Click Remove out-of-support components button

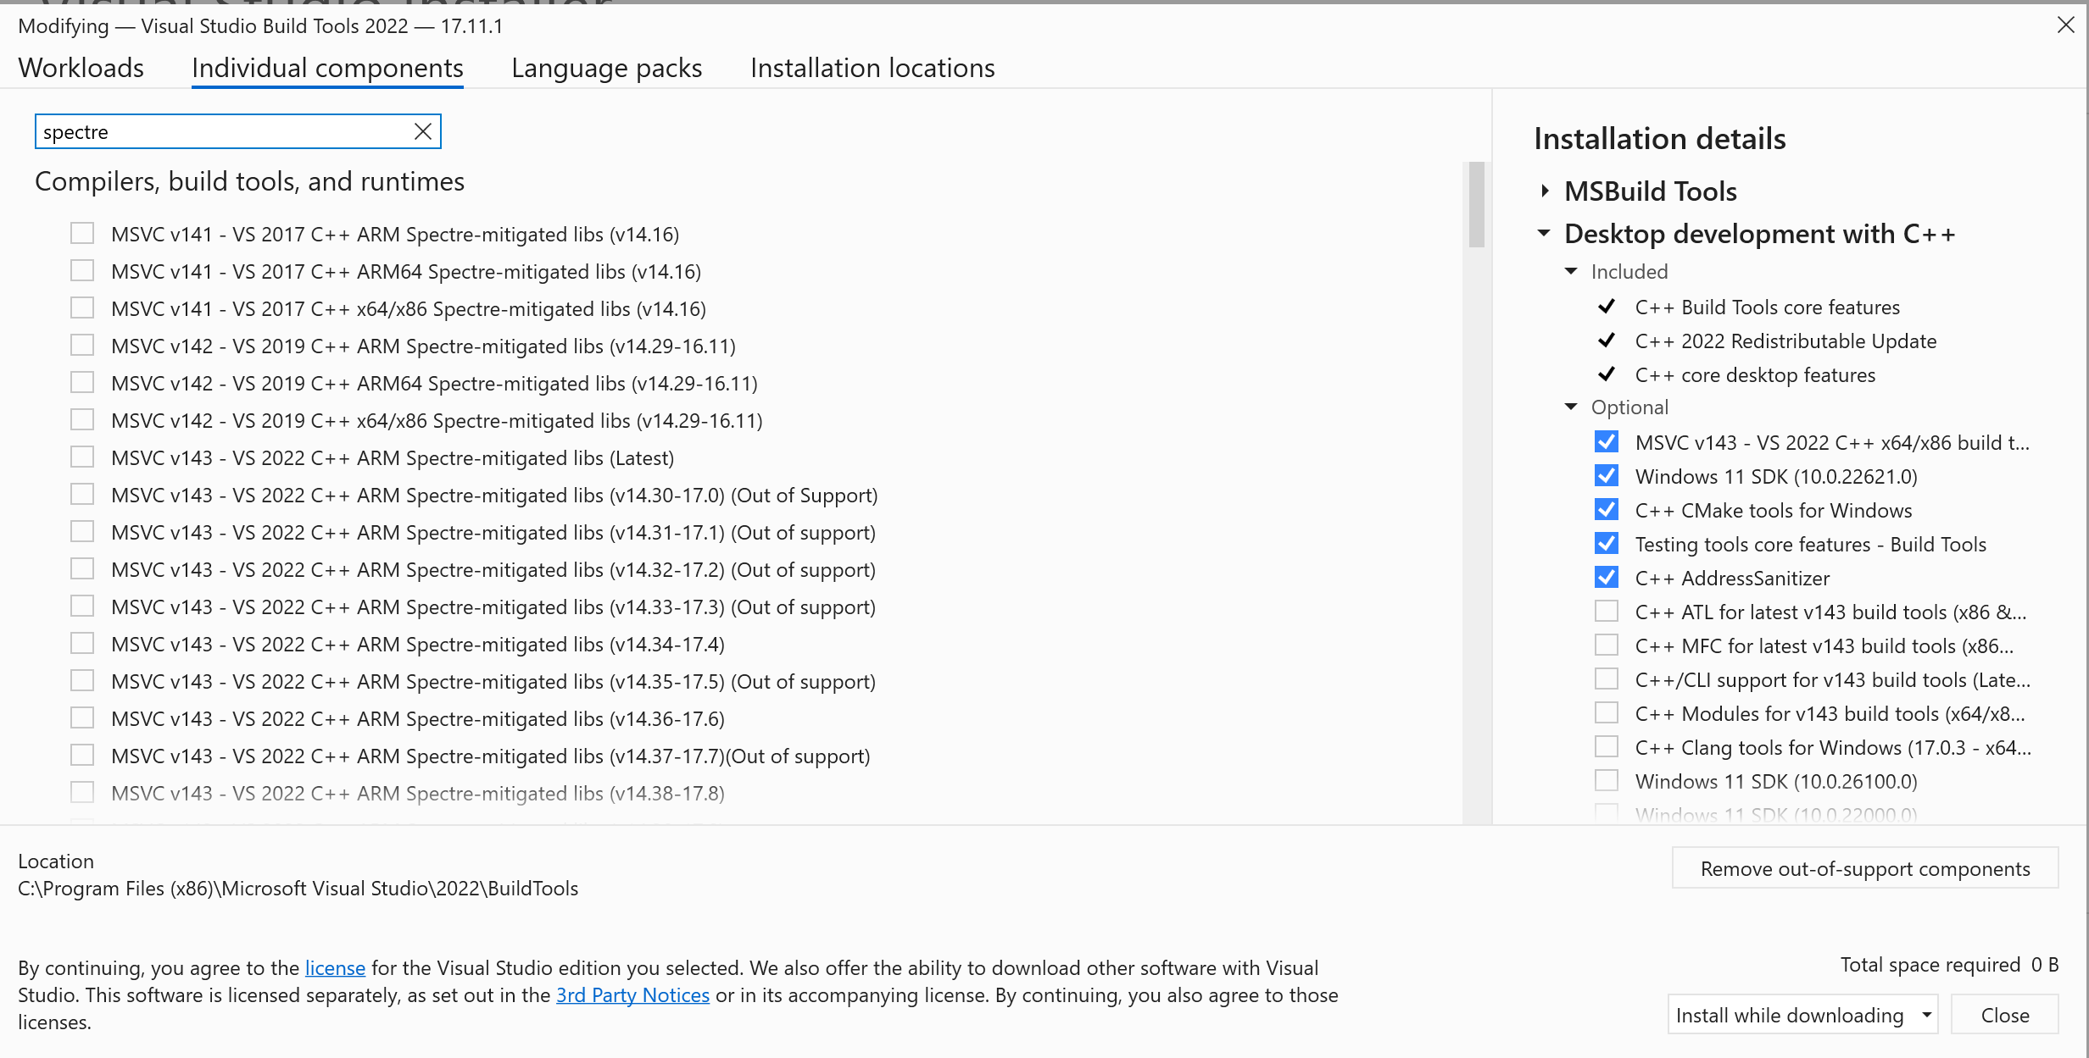[x=1864, y=868]
